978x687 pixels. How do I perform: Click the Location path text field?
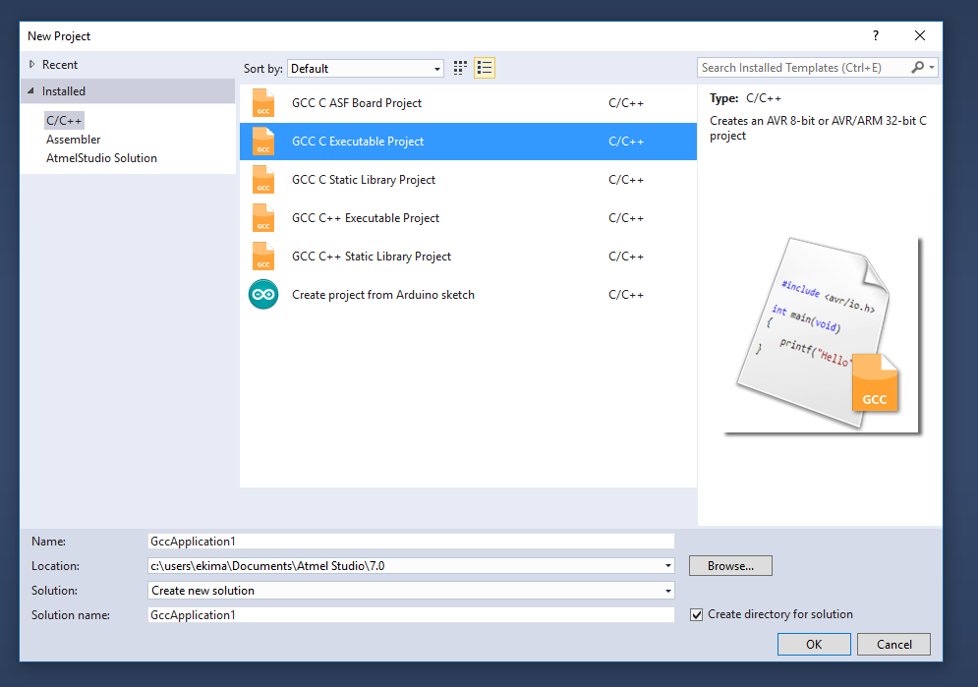(405, 566)
